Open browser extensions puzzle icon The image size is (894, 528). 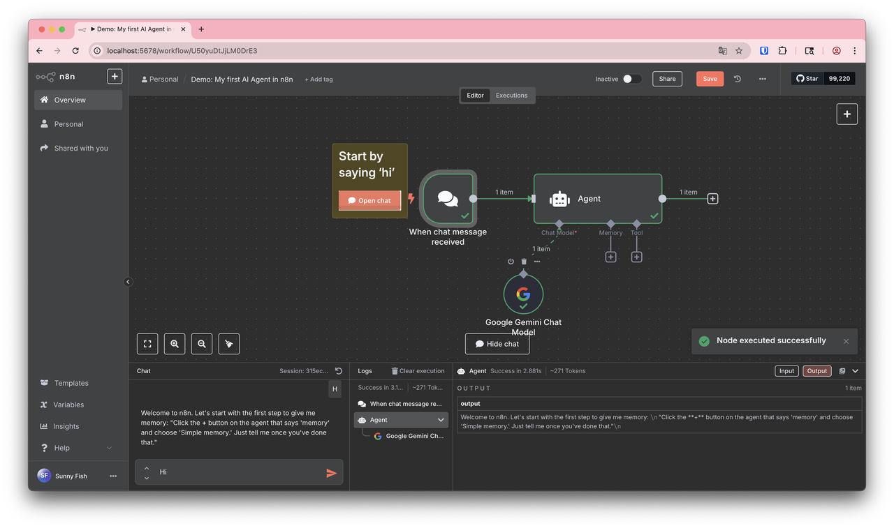coord(782,51)
